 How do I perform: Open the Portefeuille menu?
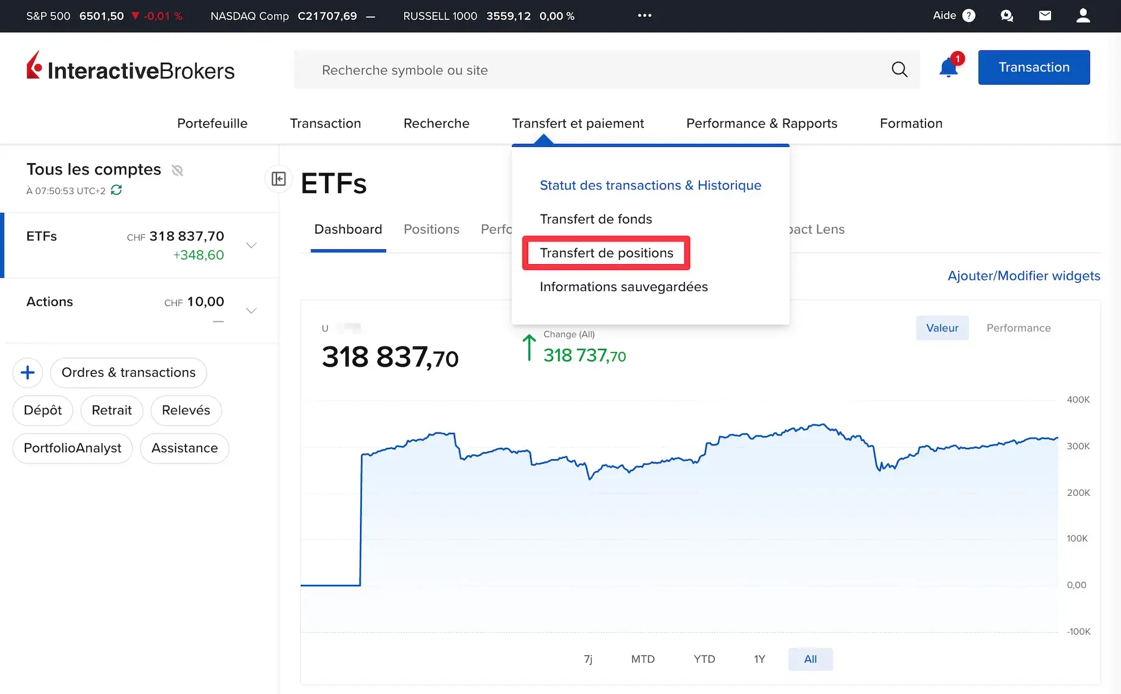point(212,123)
